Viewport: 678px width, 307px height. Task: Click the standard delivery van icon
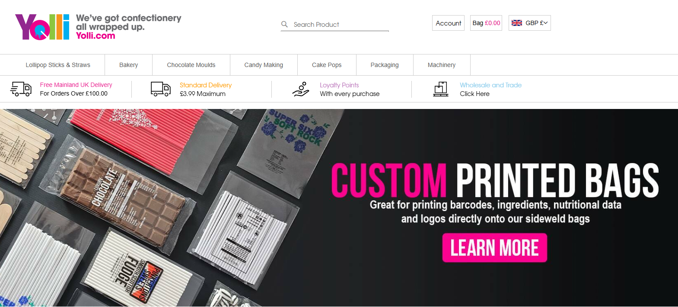click(x=161, y=89)
